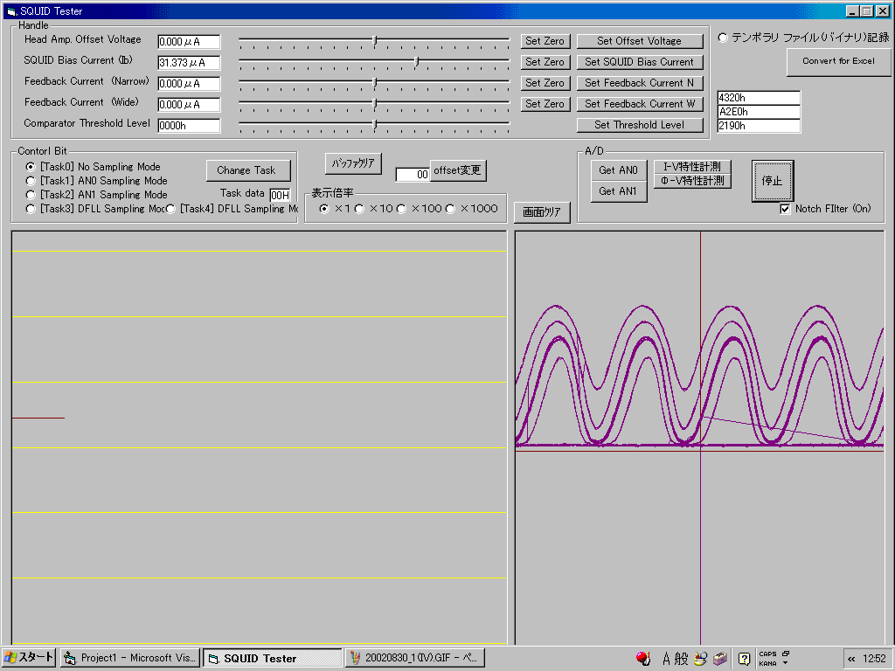Click the Get AN1 button
Image resolution: width=895 pixels, height=671 pixels.
coord(619,191)
